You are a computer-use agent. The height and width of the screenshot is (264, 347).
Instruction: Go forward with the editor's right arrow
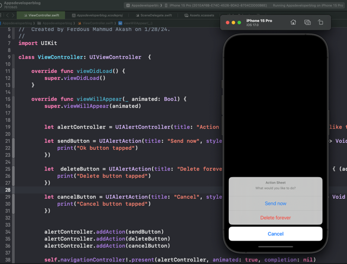[x=13, y=15]
